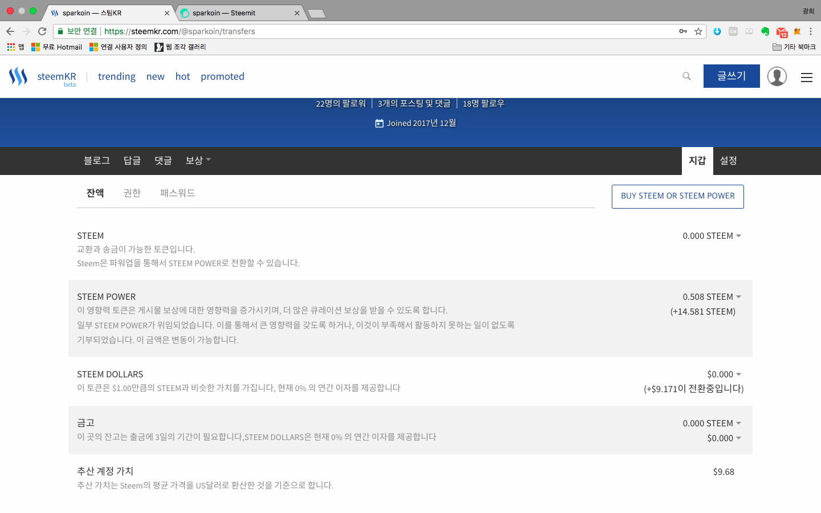The height and width of the screenshot is (513, 821).
Task: Select the 잔액 balances sub-tab
Action: [x=95, y=193]
